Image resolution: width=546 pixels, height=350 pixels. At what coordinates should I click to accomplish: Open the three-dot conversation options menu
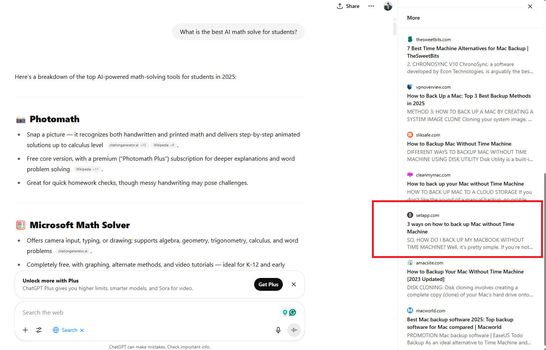point(371,6)
